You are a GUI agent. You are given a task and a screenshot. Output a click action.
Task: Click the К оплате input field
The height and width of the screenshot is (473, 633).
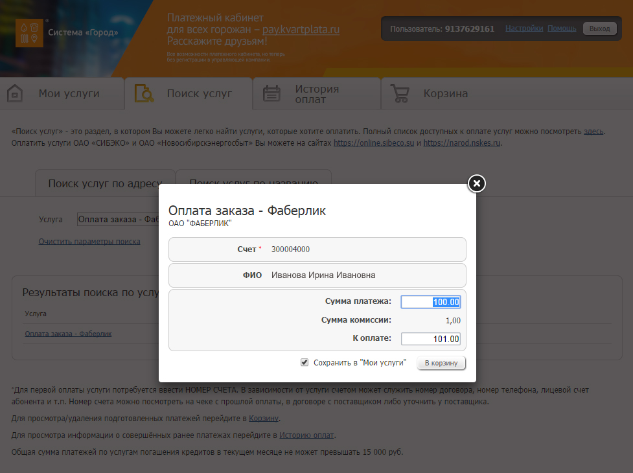(x=431, y=339)
